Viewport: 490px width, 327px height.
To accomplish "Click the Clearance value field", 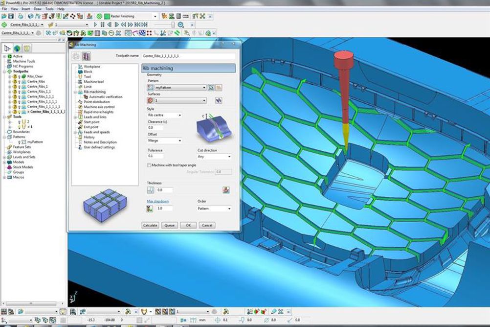I will 156,128.
